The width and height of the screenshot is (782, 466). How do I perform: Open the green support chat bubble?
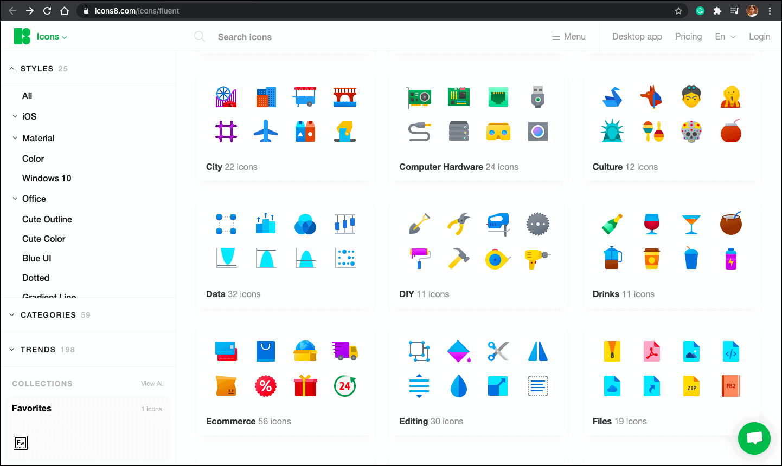(x=754, y=438)
